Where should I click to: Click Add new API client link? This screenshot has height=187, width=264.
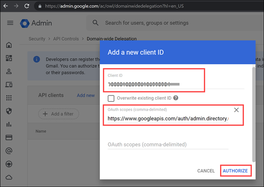coord(86,95)
